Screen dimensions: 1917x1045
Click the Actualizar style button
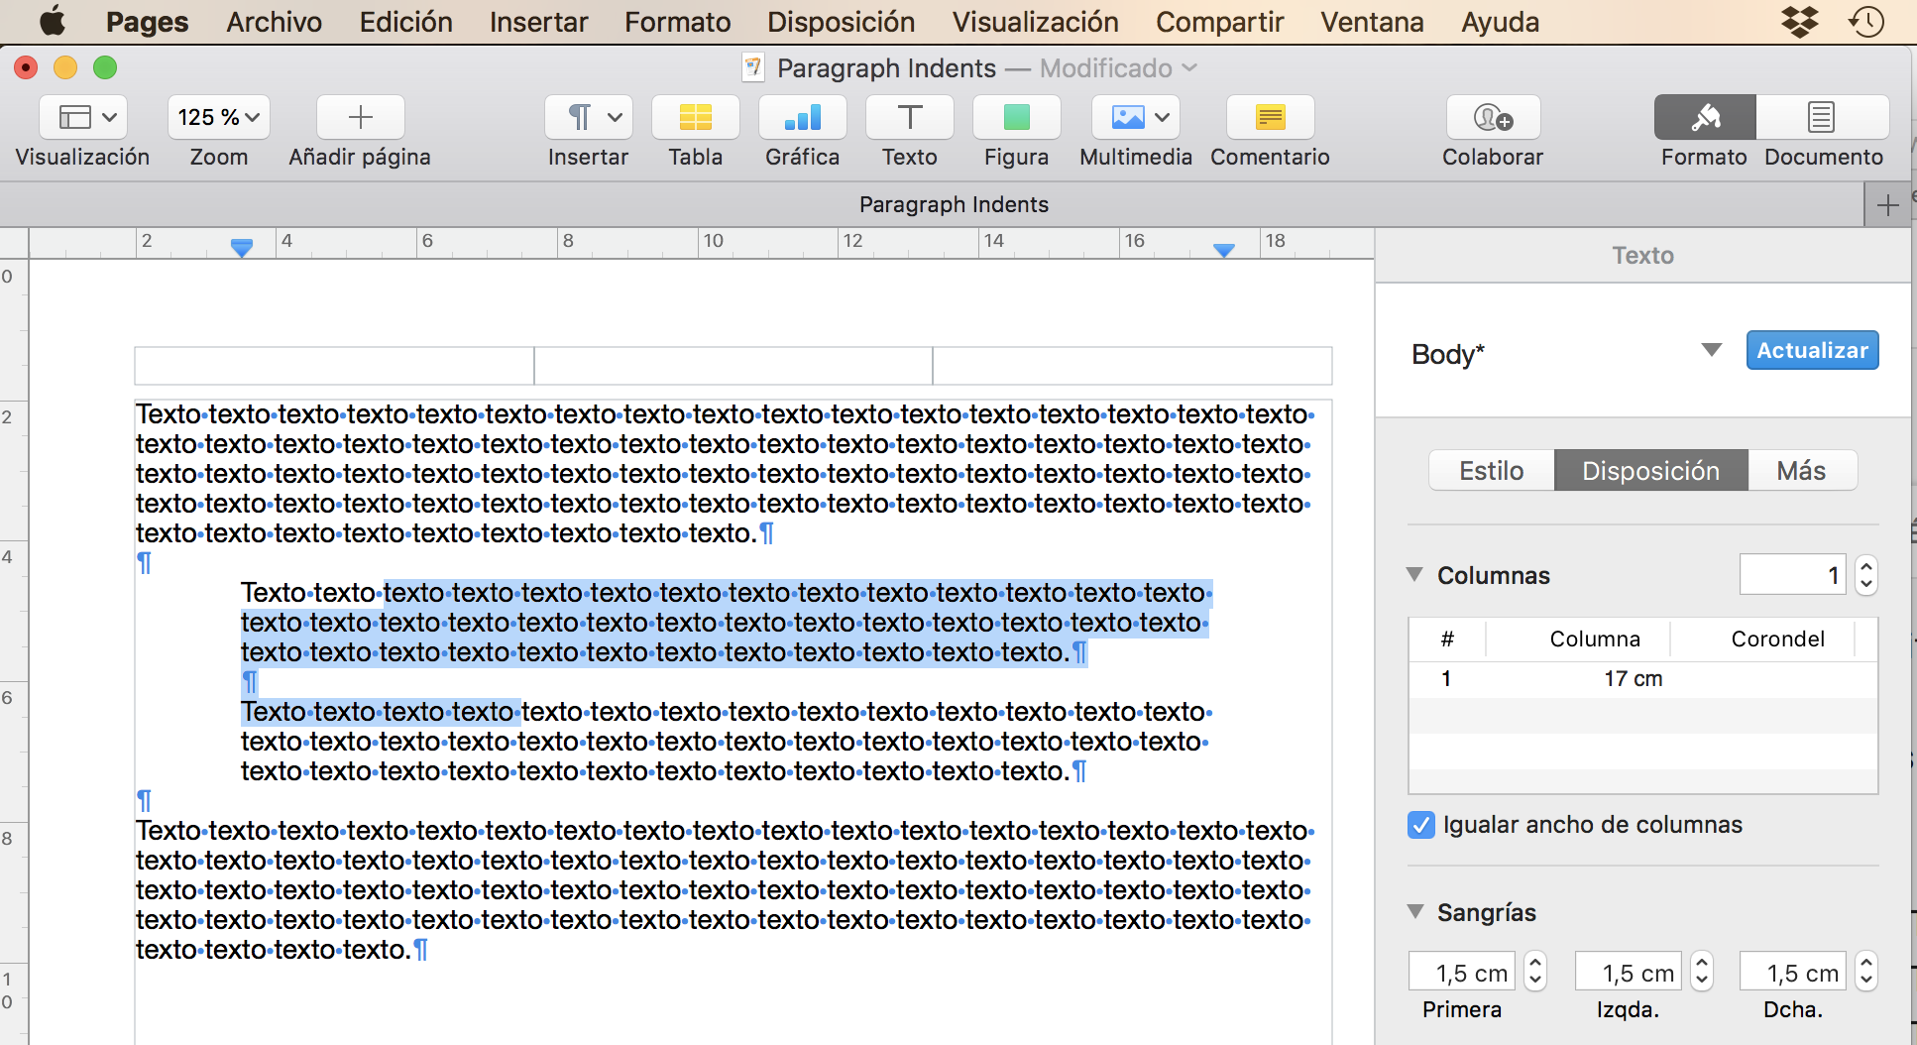[1812, 350]
